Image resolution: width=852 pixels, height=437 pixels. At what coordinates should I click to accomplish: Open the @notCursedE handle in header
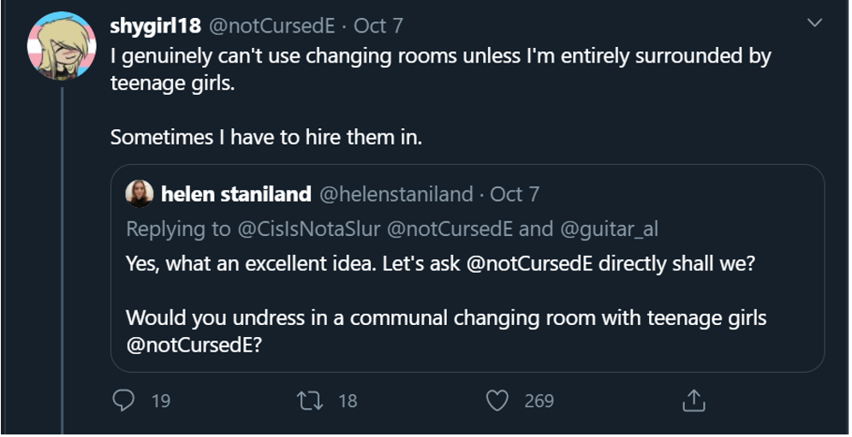(272, 26)
